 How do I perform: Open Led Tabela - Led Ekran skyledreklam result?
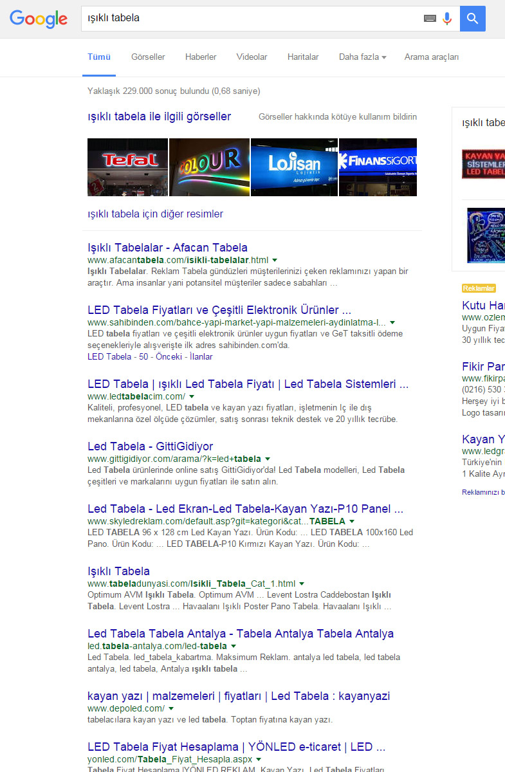coord(246,509)
